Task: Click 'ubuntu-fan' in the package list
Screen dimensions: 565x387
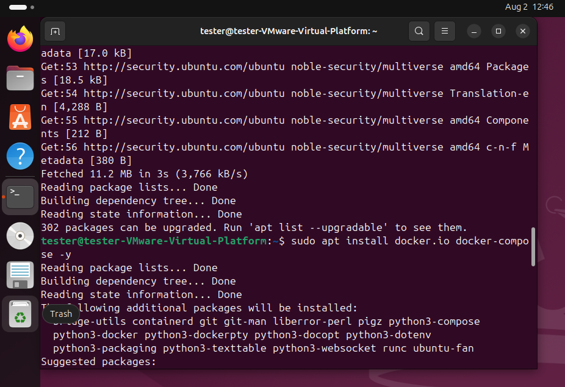Action: (443, 349)
